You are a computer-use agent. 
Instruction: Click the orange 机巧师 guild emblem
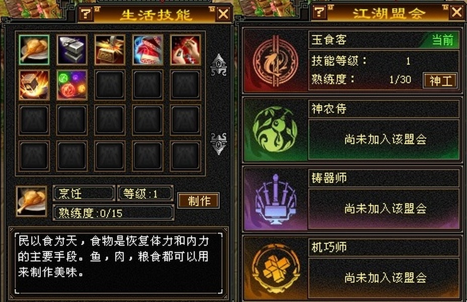click(275, 268)
